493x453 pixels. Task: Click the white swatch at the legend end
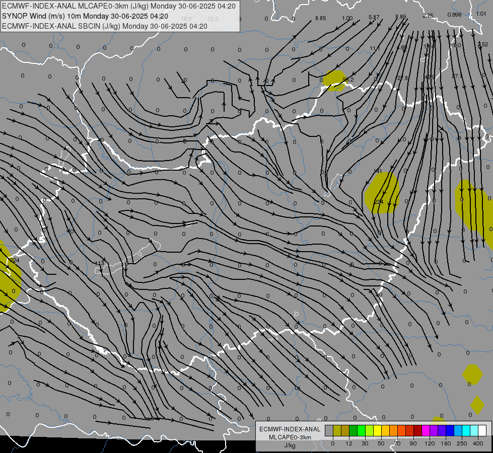pyautogui.click(x=482, y=430)
